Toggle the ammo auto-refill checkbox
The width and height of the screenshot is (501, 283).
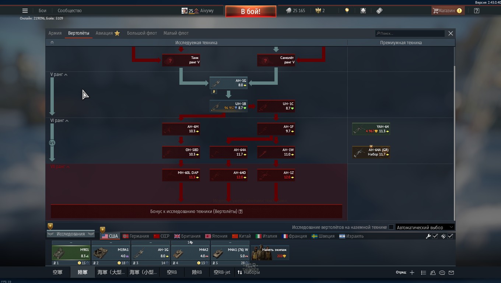click(450, 236)
